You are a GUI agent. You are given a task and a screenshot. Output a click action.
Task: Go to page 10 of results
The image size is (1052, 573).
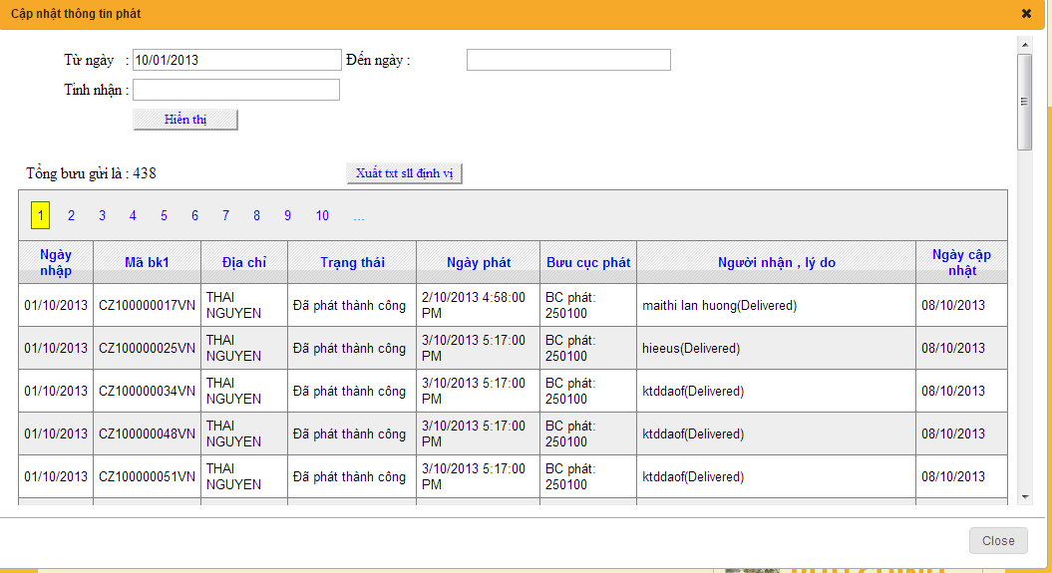tap(322, 216)
